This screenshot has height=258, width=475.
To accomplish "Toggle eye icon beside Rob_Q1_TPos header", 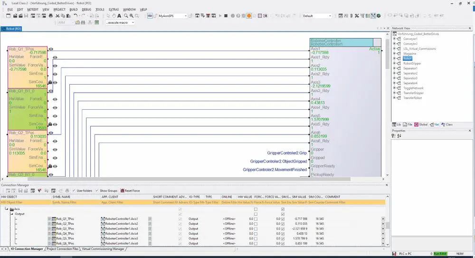I will [51, 49].
